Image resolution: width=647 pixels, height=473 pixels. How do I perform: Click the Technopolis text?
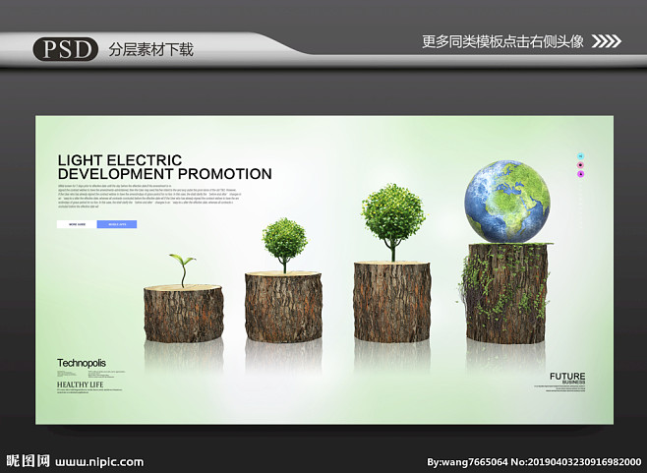click(x=82, y=363)
